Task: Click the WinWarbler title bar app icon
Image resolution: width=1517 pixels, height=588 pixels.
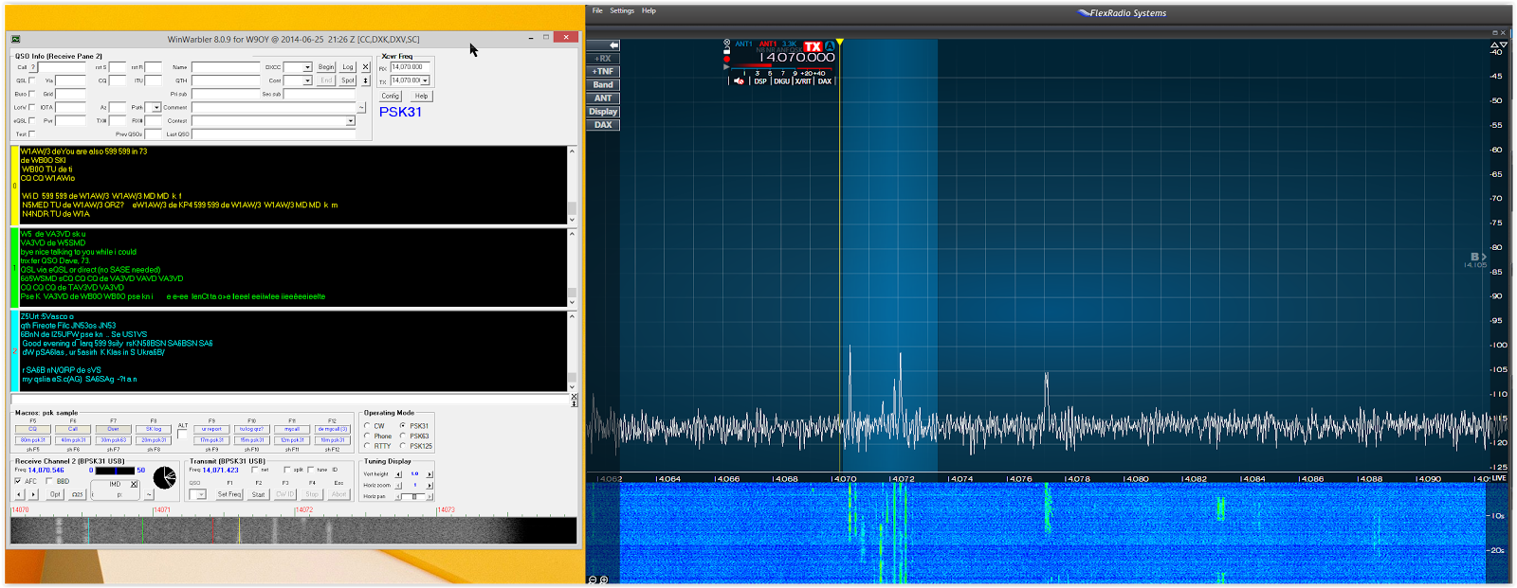Action: coord(16,39)
